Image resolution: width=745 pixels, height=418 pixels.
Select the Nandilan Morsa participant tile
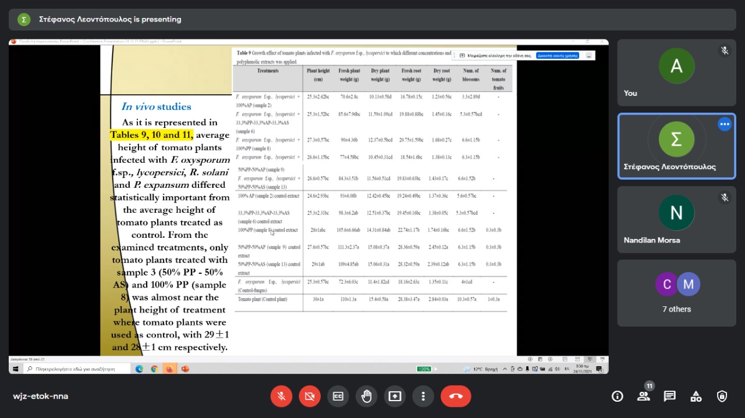coord(676,219)
